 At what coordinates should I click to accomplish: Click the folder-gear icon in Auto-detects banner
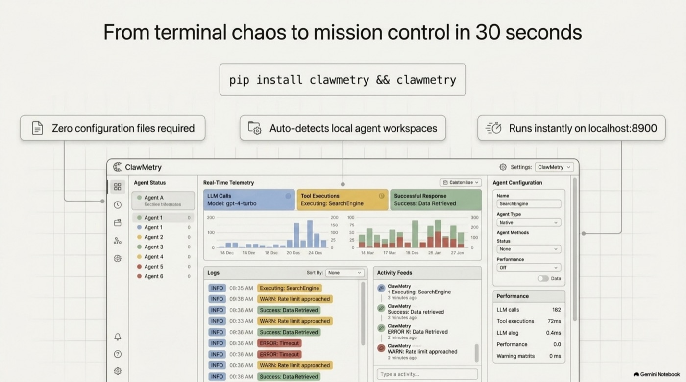[254, 128]
